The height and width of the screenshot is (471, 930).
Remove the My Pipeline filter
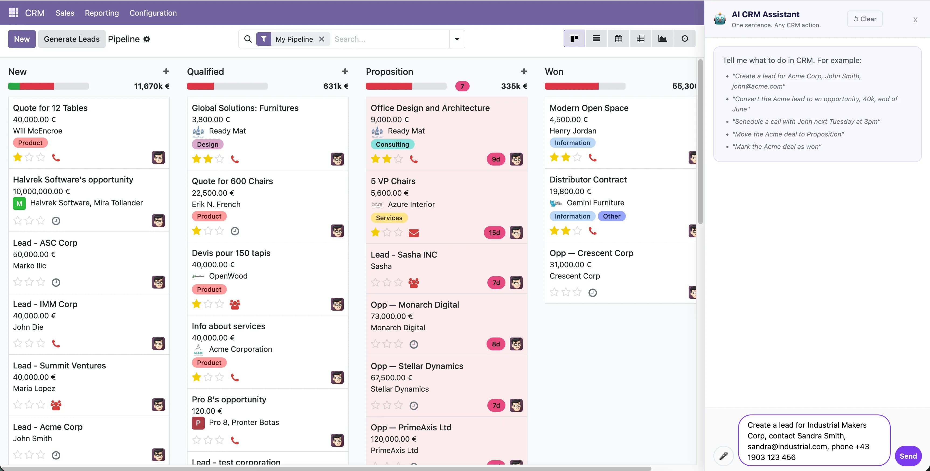click(321, 39)
